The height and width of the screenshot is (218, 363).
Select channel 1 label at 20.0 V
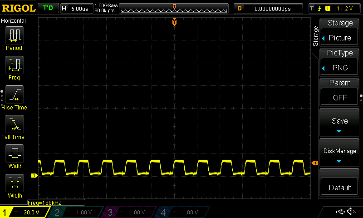pos(25,212)
